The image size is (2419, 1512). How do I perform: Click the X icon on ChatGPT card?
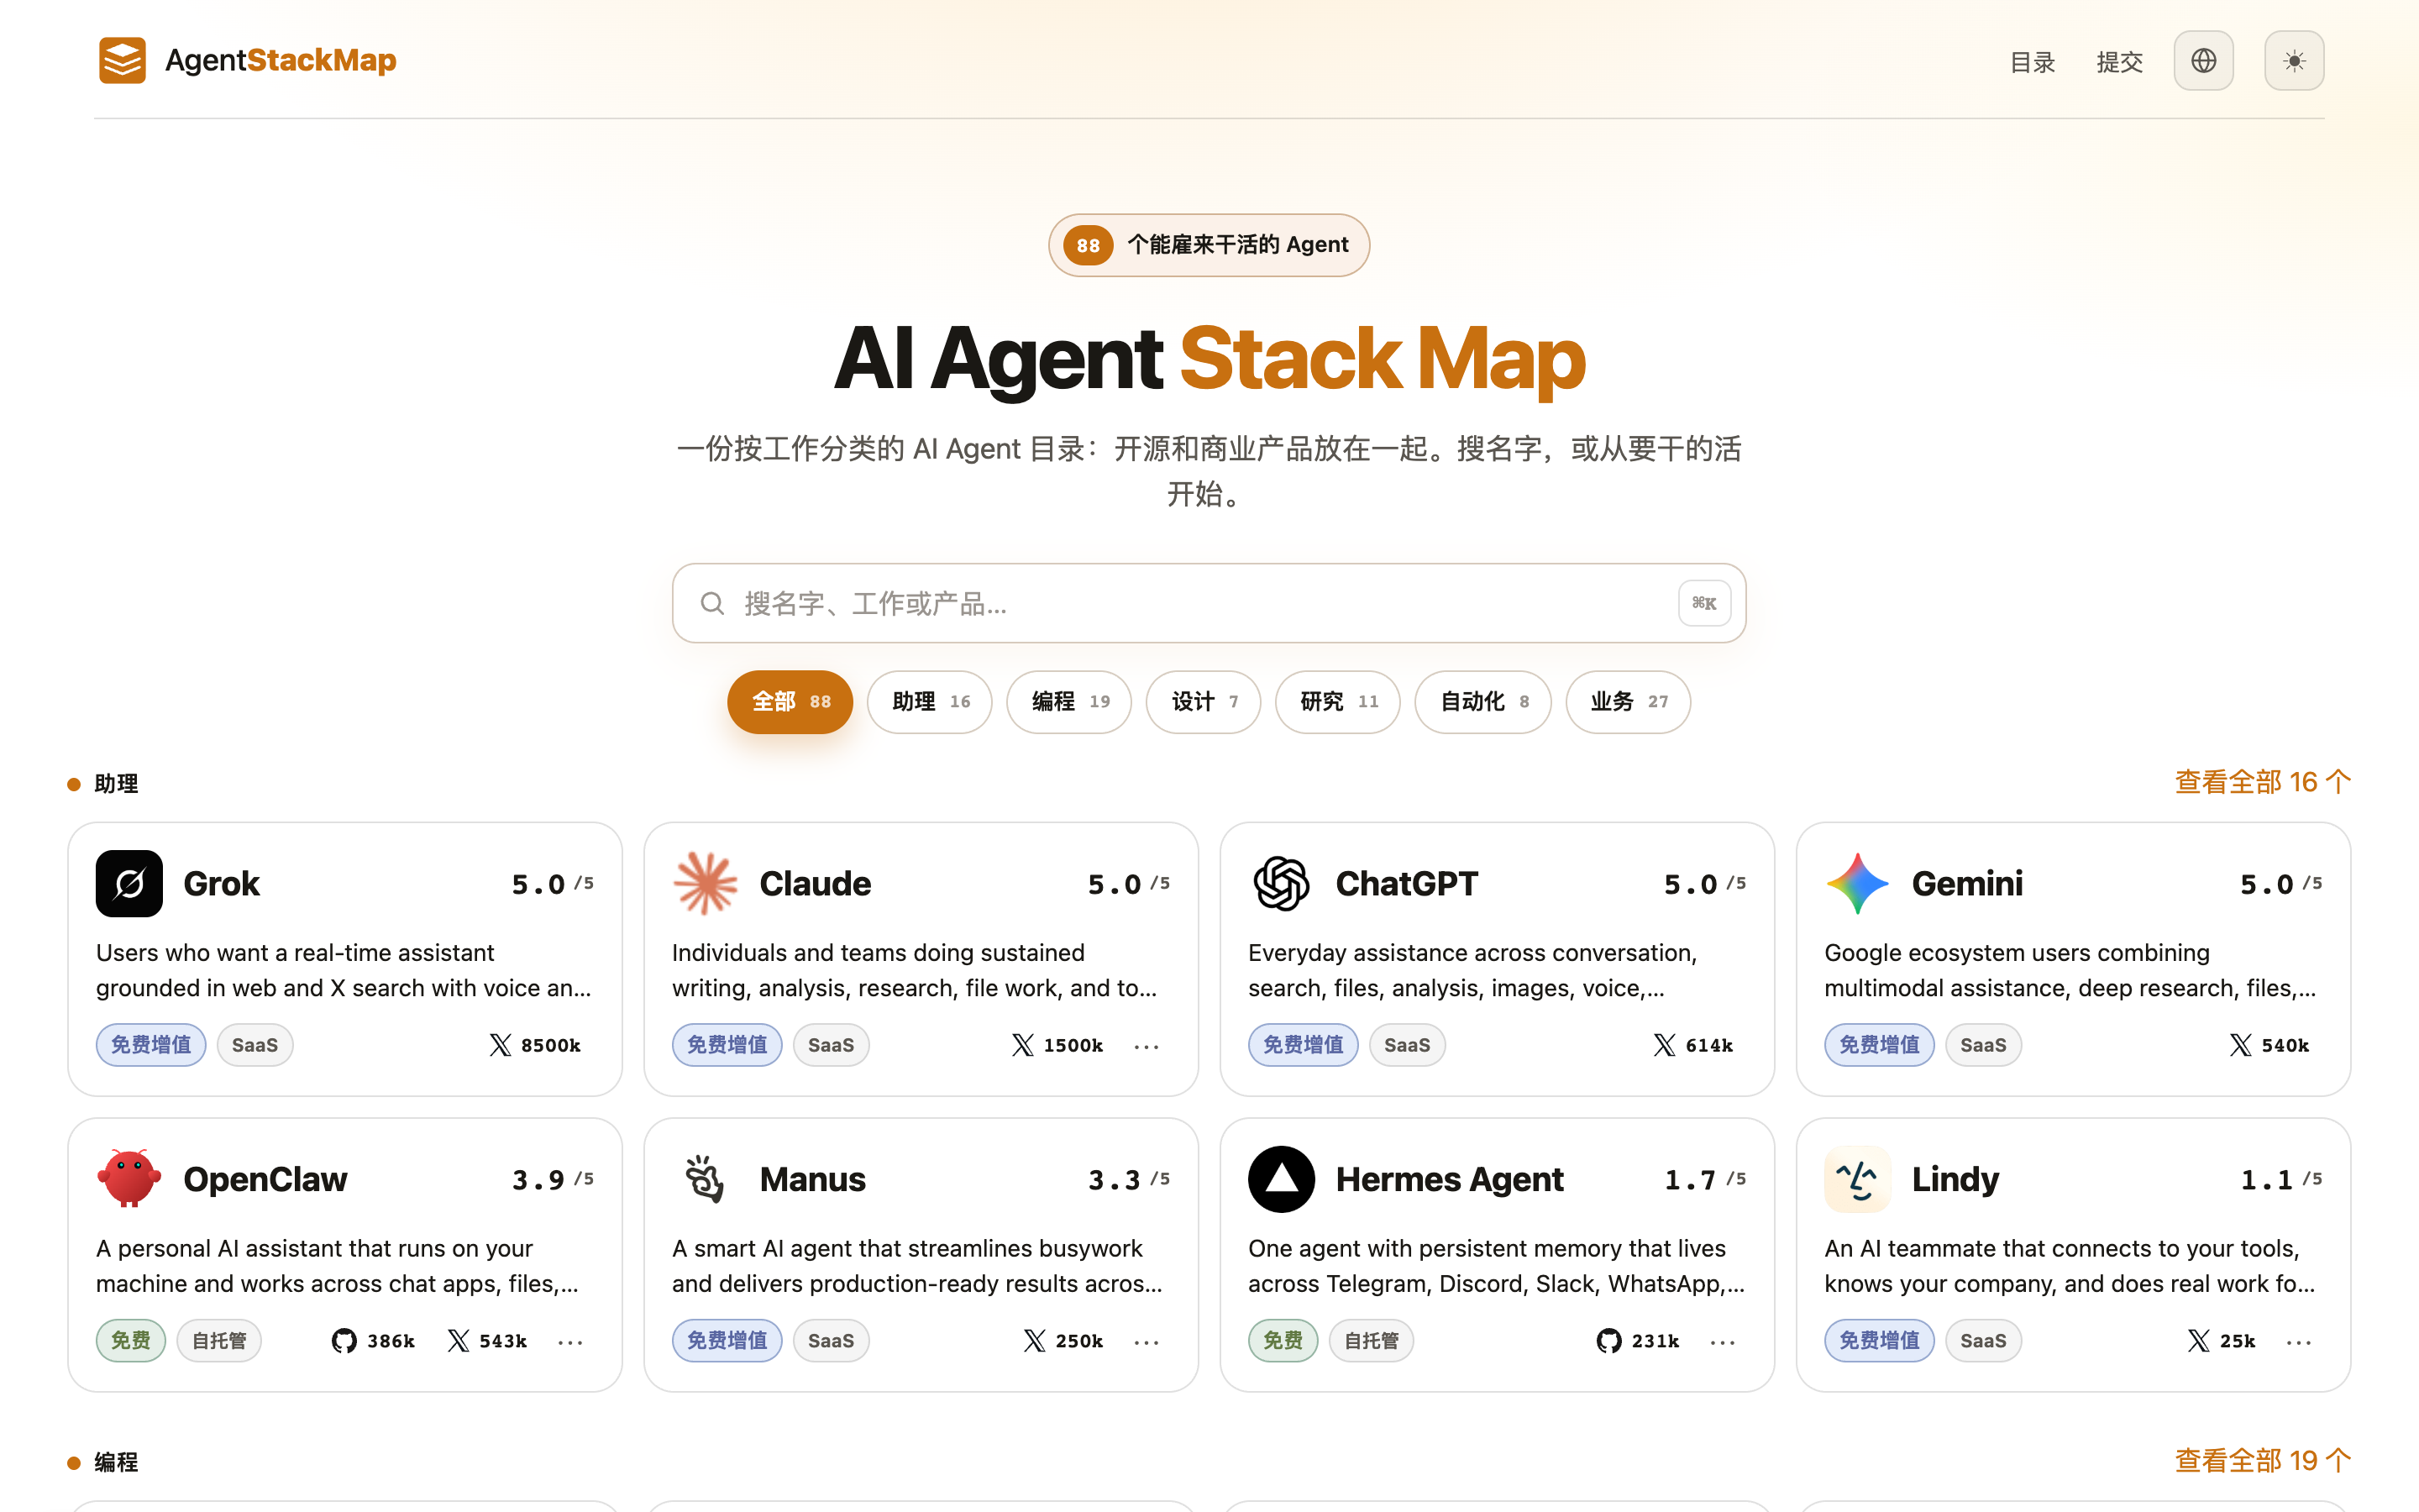coord(1664,1045)
